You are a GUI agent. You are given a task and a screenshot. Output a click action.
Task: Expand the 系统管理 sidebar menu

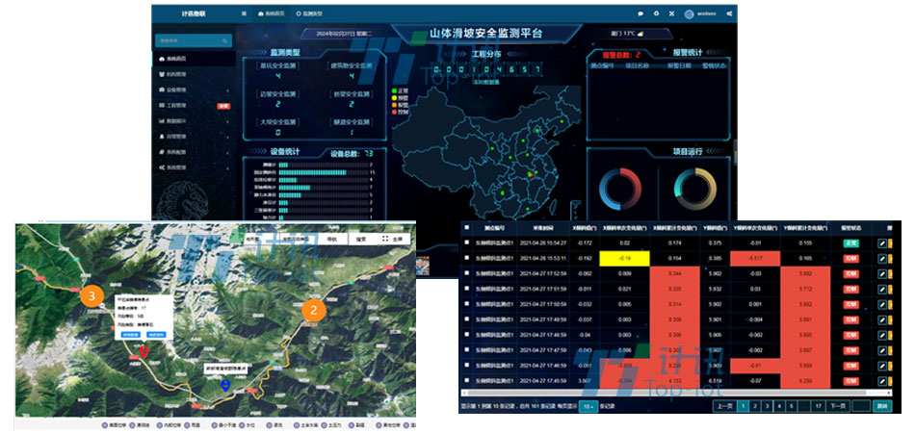click(x=194, y=167)
